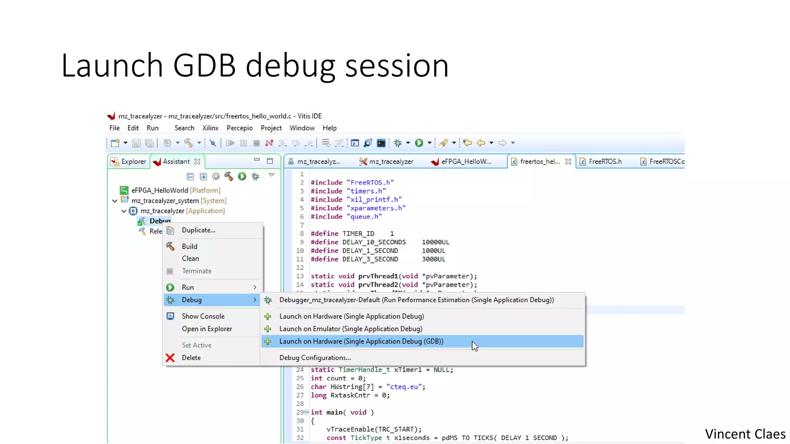Open the Project menu

[271, 128]
